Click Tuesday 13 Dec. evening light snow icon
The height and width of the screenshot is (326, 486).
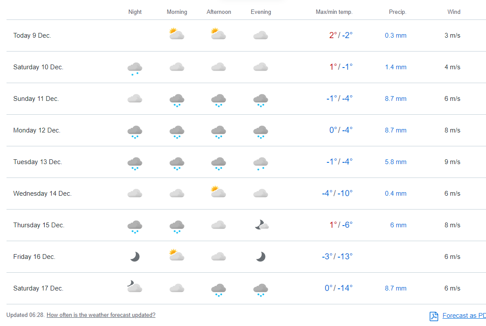click(261, 163)
